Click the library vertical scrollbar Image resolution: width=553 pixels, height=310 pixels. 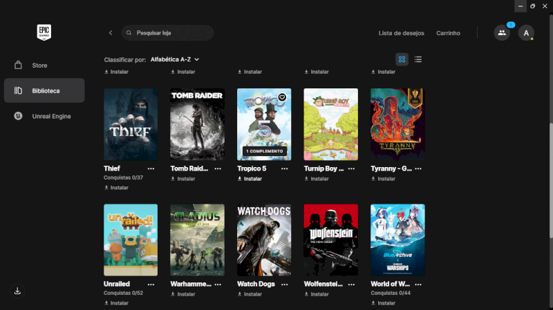pyautogui.click(x=551, y=181)
